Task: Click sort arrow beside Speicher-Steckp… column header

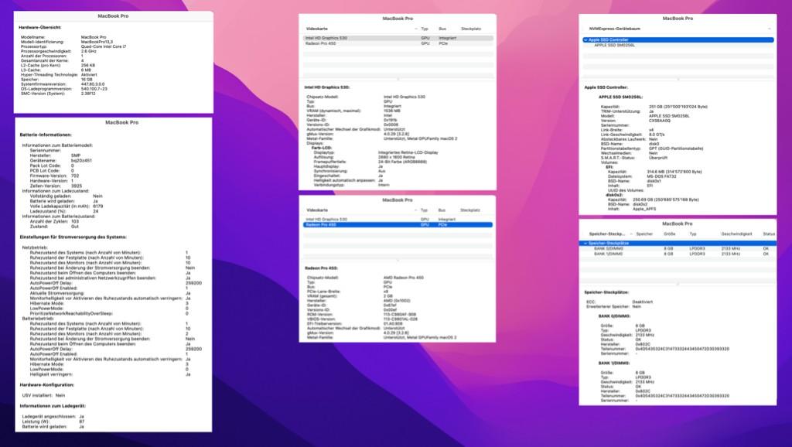Action: tap(631, 234)
